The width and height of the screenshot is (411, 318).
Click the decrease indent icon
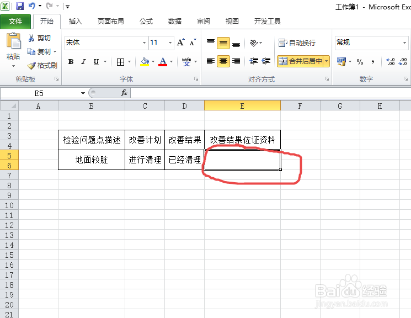point(254,61)
